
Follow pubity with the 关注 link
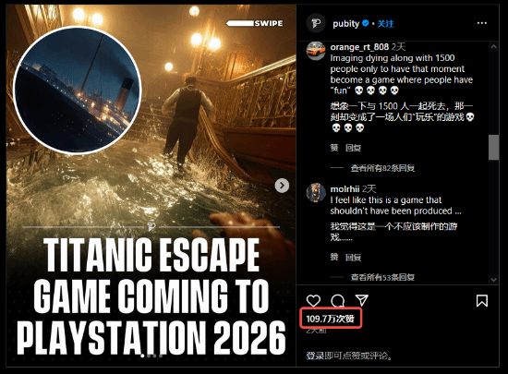coord(385,24)
